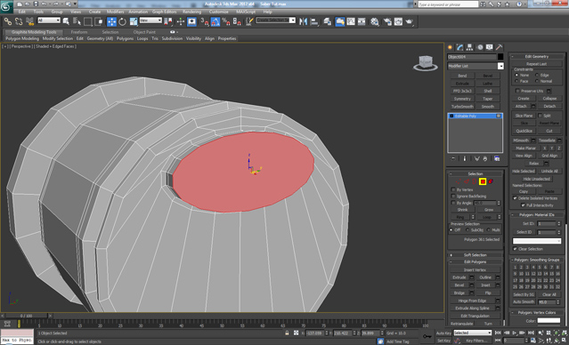Click the Inset button
569x345 pixels.
point(485,285)
